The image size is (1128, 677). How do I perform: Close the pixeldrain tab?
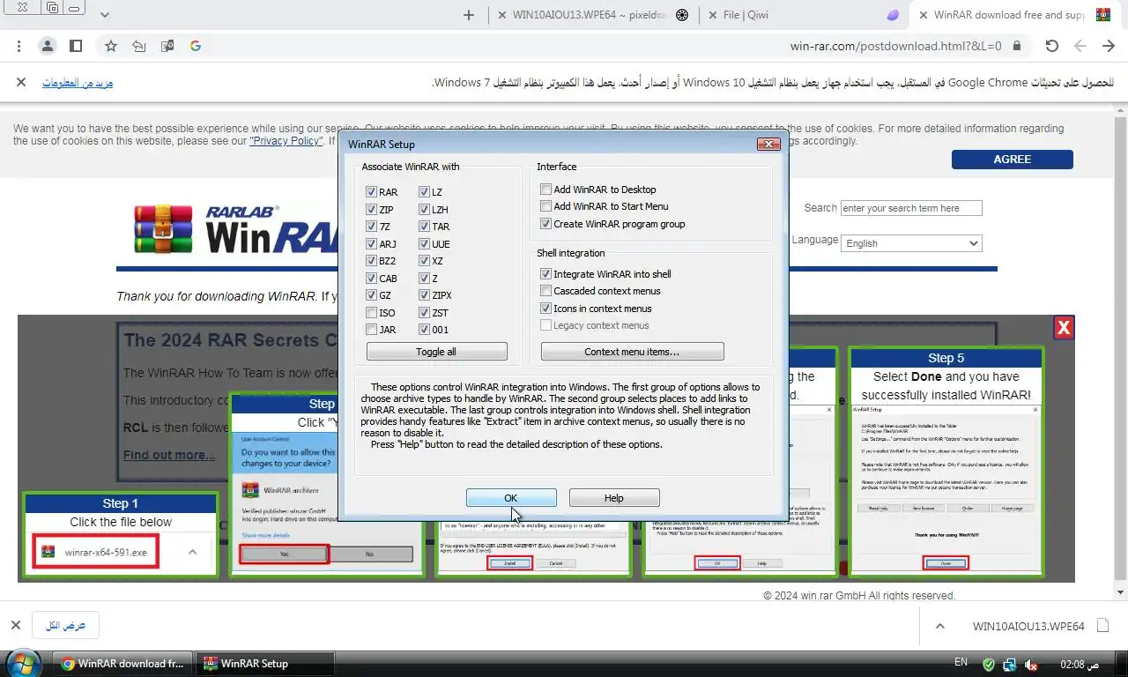(x=501, y=15)
